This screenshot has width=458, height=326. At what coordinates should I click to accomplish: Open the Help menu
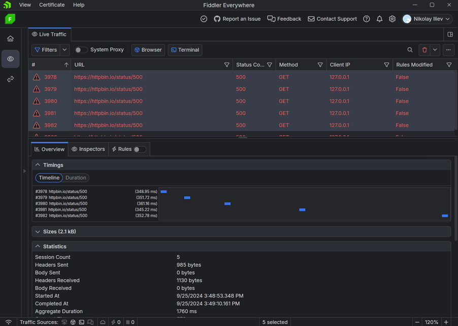pyautogui.click(x=79, y=5)
